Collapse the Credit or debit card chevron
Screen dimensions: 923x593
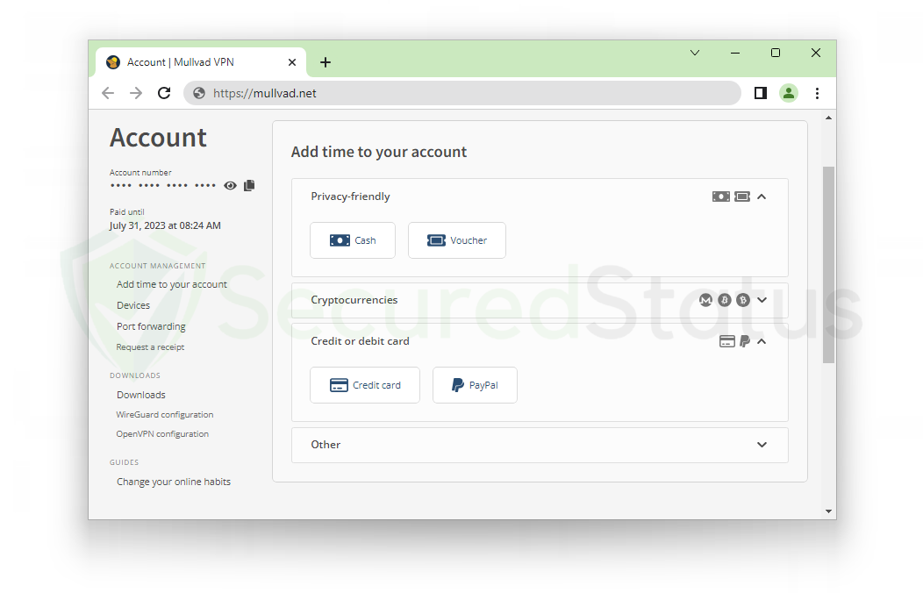coord(762,341)
